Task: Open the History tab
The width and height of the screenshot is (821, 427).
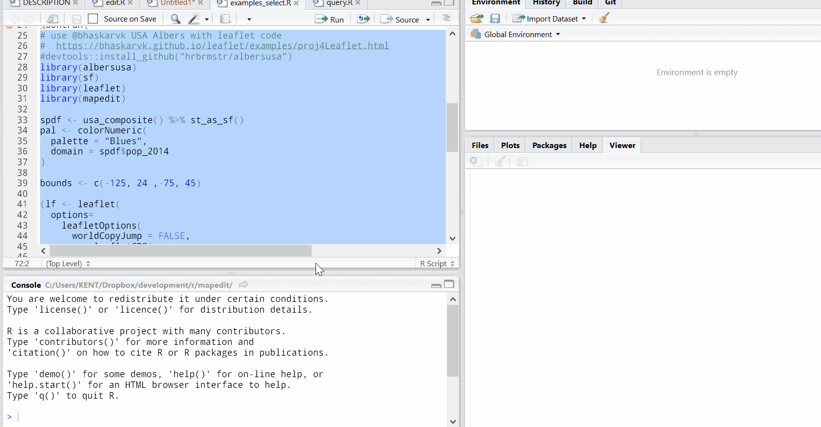Action: [x=546, y=2]
